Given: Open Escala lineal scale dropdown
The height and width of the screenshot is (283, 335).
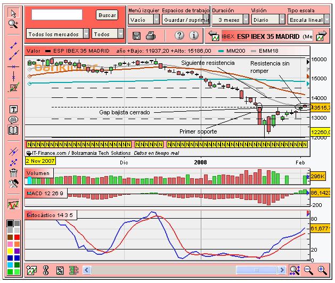Looking at the screenshot, I should (308, 20).
